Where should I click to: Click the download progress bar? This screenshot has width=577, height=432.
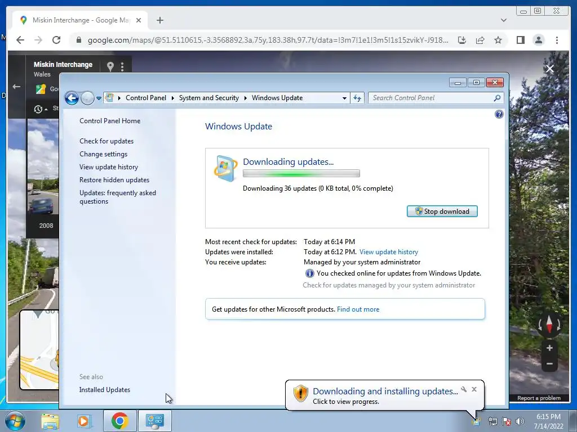(x=301, y=173)
